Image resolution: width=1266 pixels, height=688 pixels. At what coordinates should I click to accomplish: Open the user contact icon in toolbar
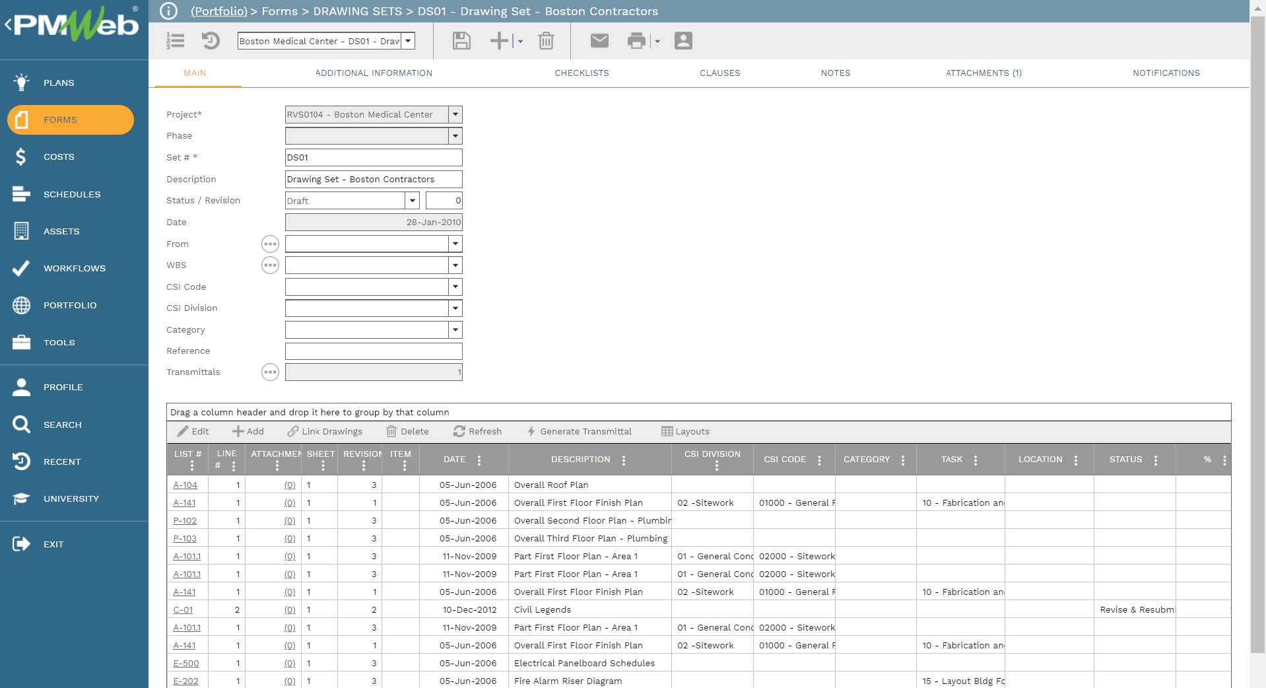683,41
